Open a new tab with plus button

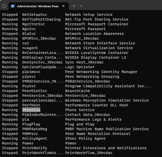click(74, 6)
